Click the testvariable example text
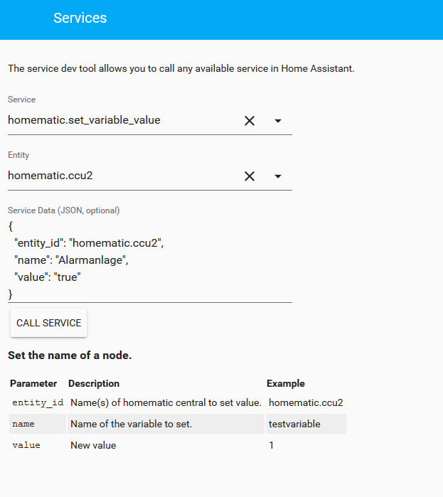This screenshot has width=443, height=497. (x=294, y=424)
